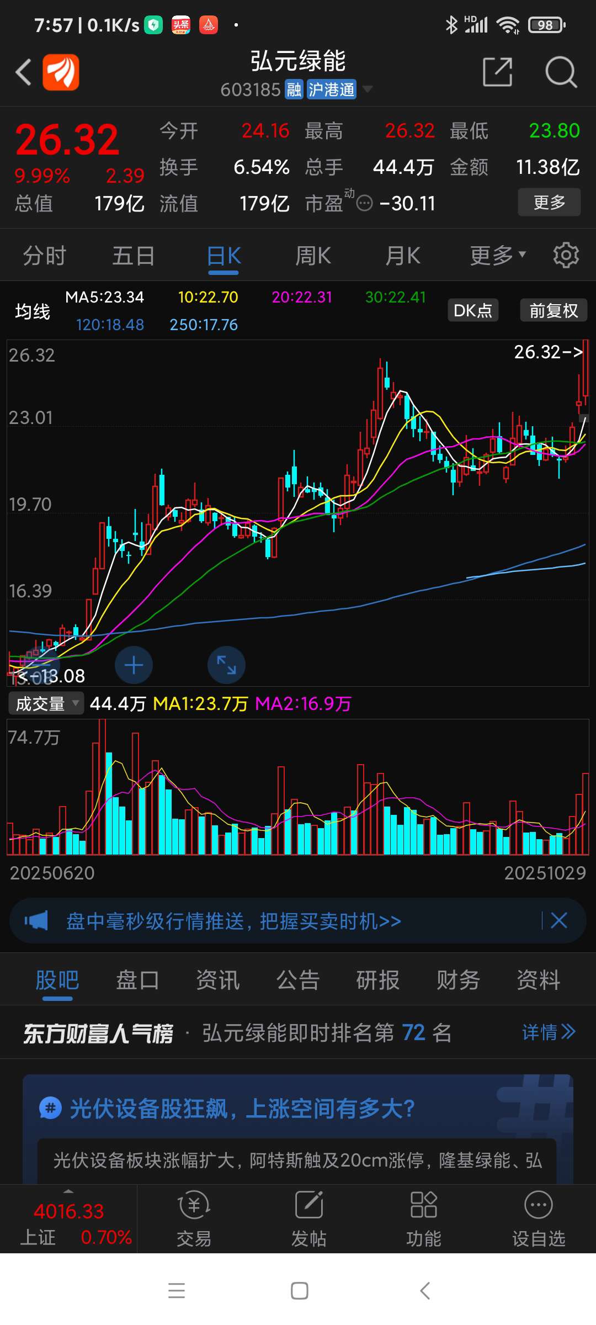Open chart settings gear icon
This screenshot has height=1325, width=596.
tap(566, 255)
